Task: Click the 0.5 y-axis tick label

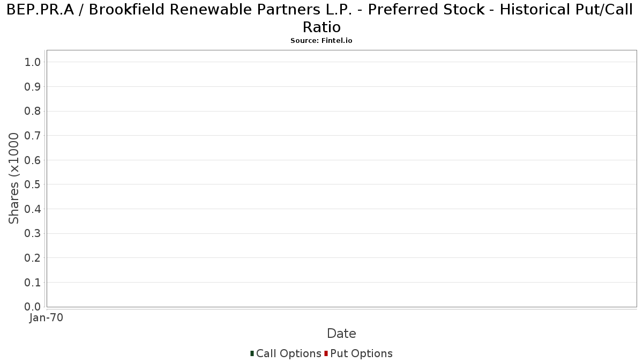Action: click(x=33, y=184)
